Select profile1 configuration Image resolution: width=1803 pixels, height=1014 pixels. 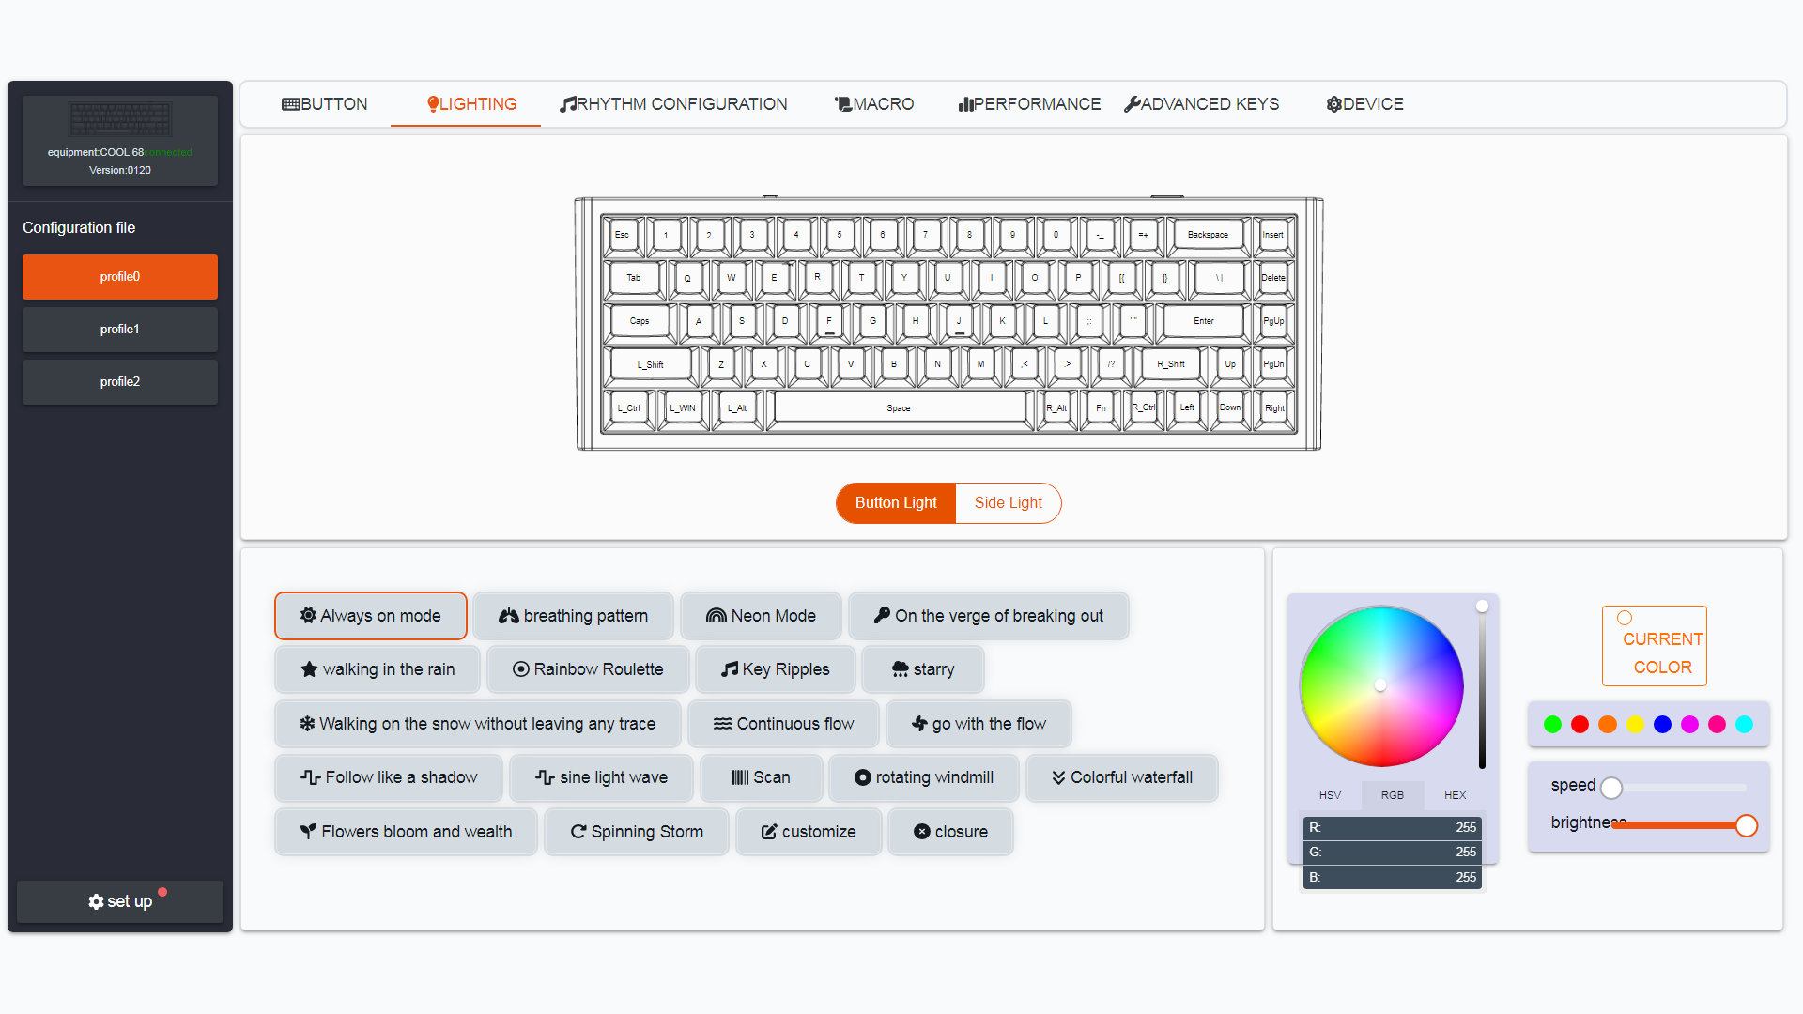click(120, 330)
